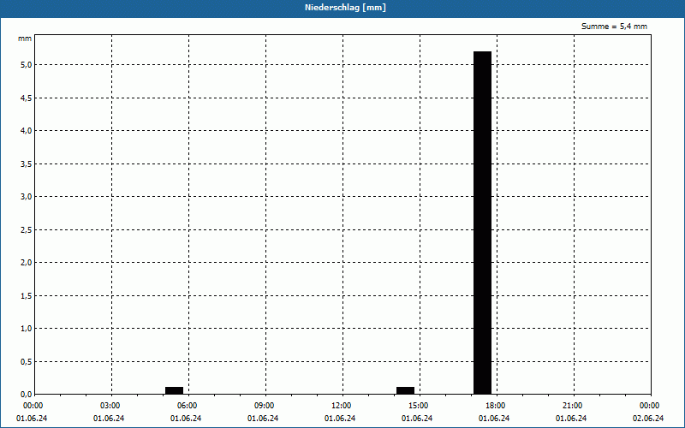Screen dimensions: 685x428
Task: Click the 5,0 y-axis value
Action: click(27, 65)
